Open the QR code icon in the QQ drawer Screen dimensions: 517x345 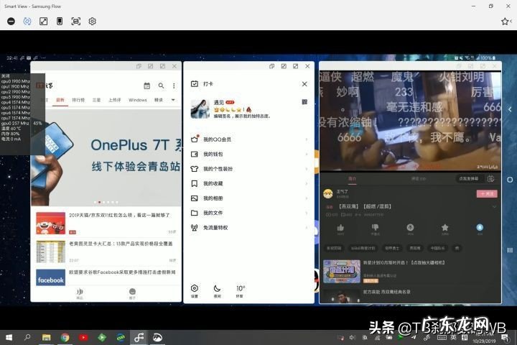[x=304, y=102]
